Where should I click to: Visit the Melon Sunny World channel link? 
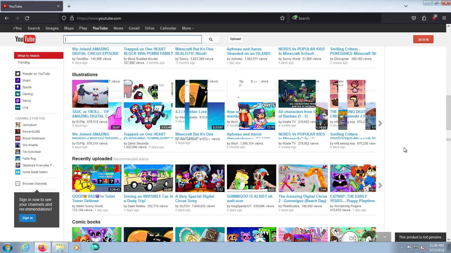tap(89, 206)
